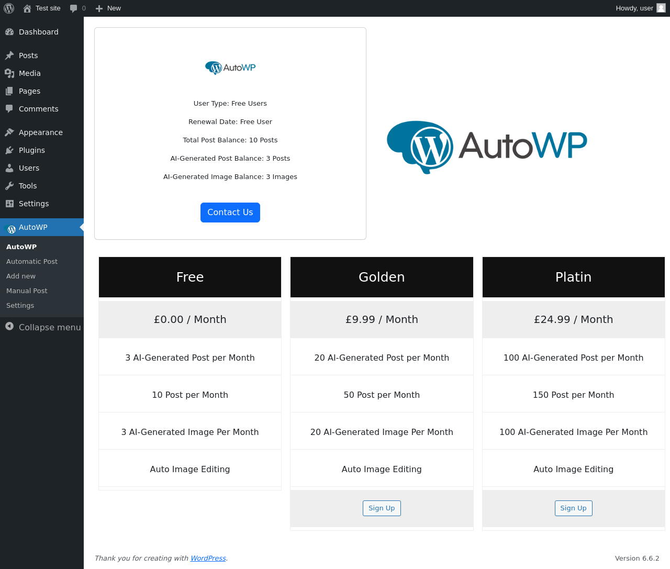
Task: Click the user avatar in admin bar
Action: pos(661,8)
